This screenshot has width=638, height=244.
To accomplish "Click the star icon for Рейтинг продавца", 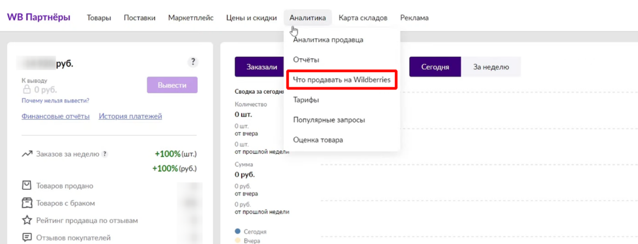I will 27,220.
